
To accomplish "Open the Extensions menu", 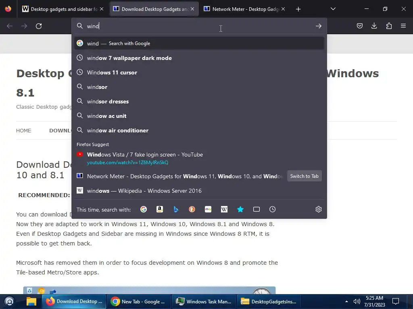I will point(389,26).
